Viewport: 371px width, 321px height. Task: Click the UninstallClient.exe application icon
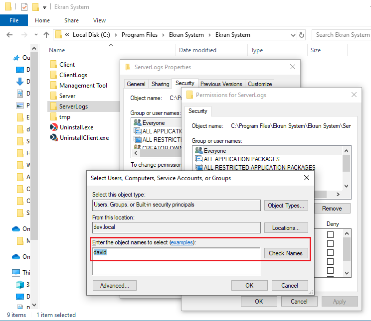click(54, 138)
